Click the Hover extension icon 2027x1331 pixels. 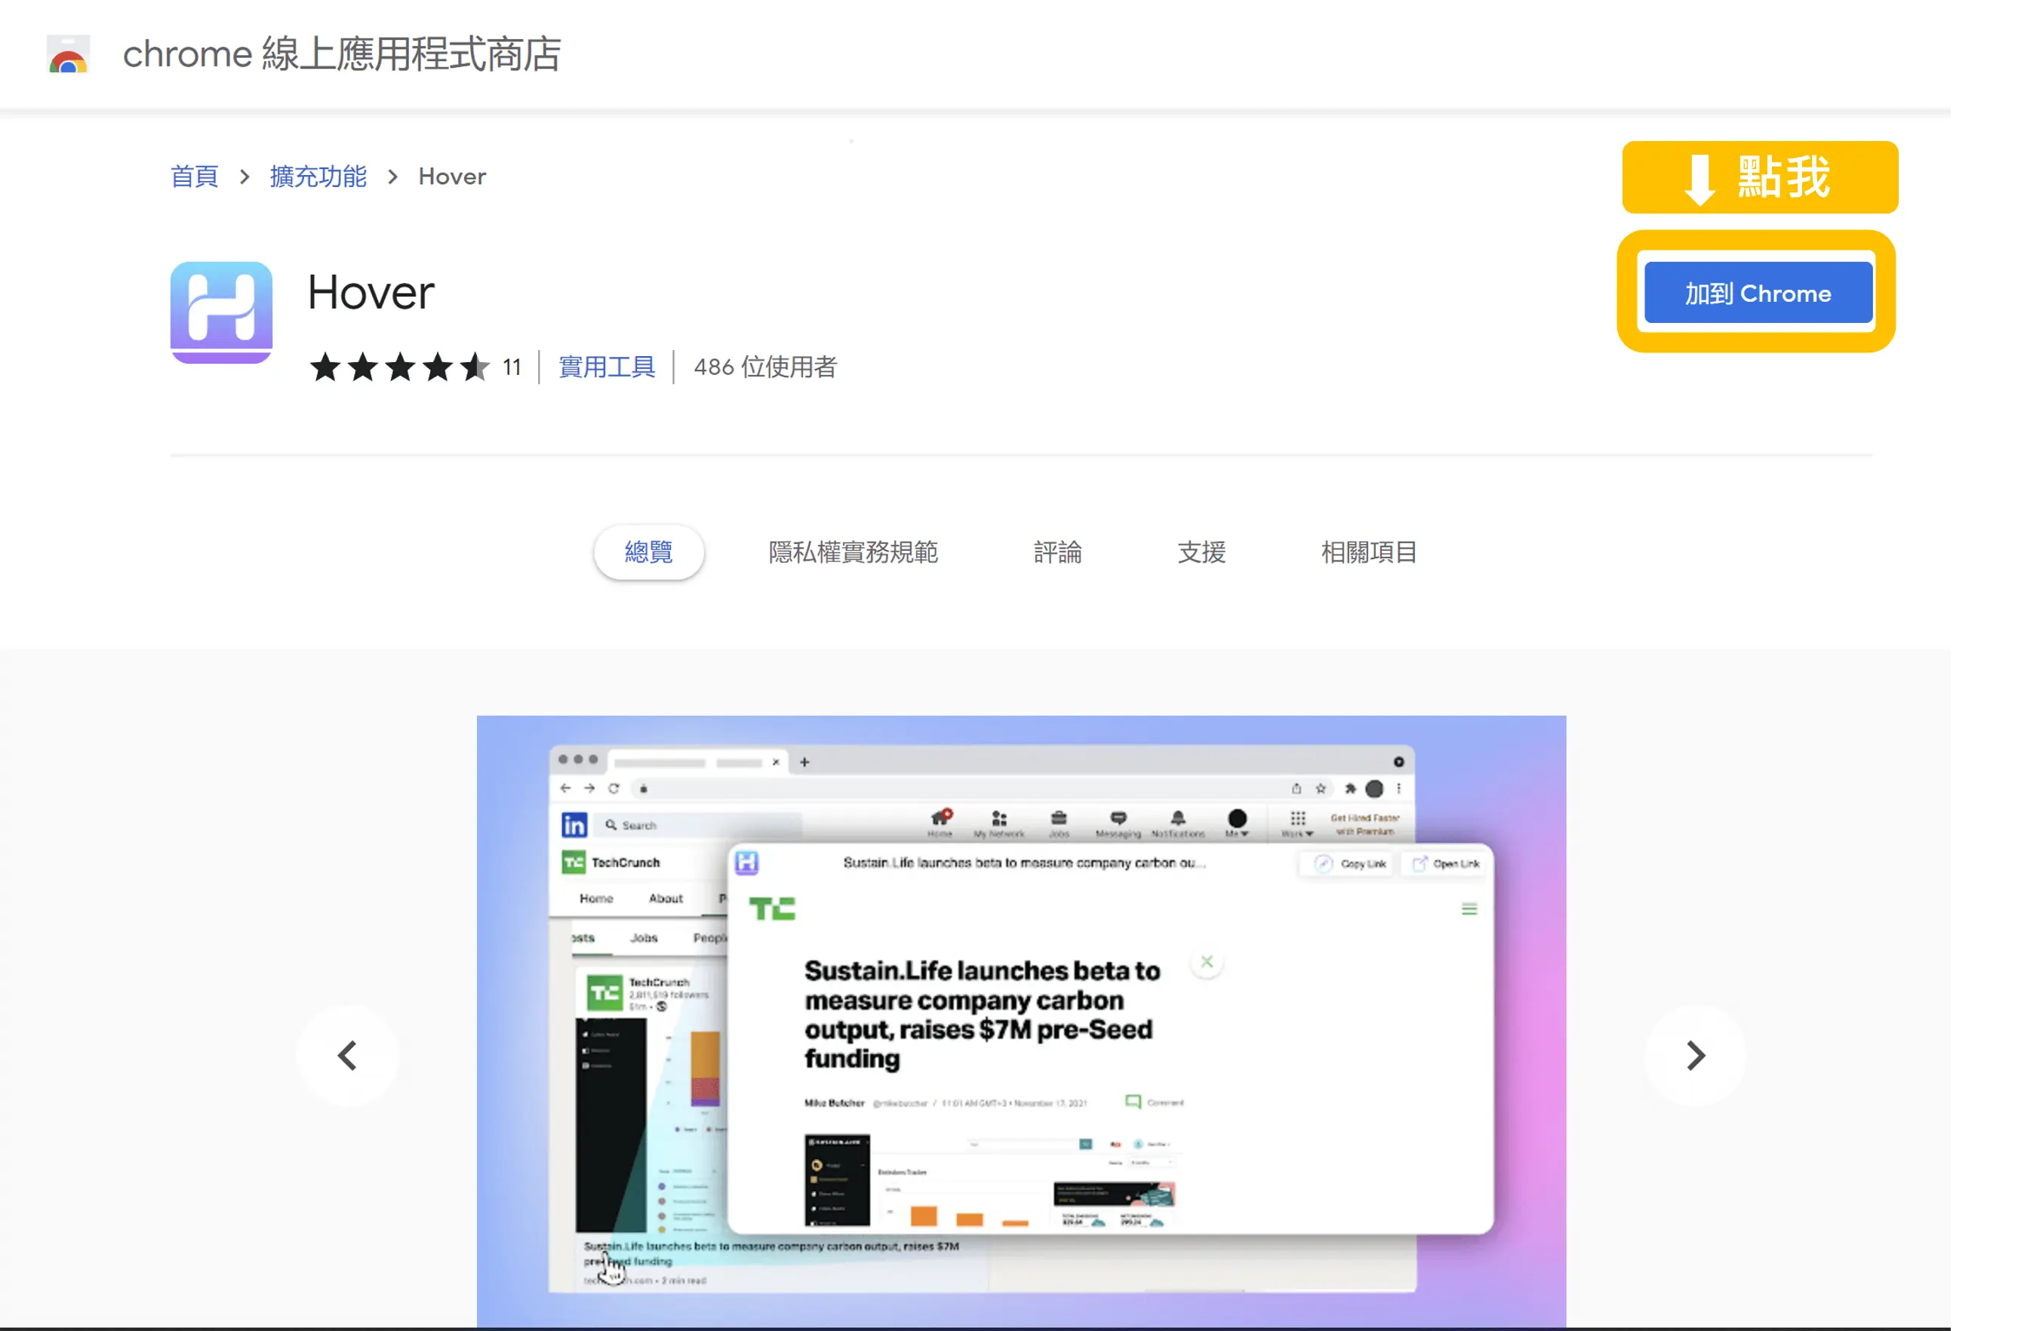click(221, 312)
